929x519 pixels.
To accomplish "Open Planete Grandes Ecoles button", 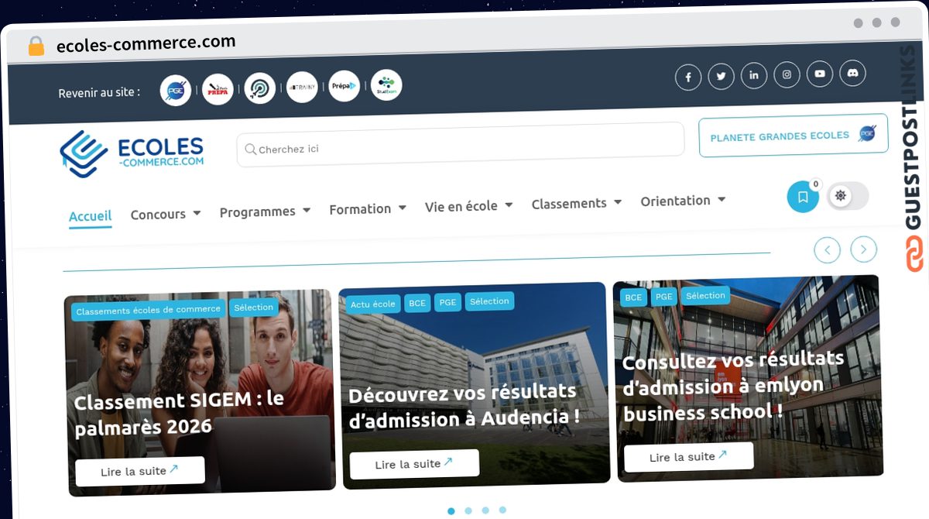I will pyautogui.click(x=794, y=136).
